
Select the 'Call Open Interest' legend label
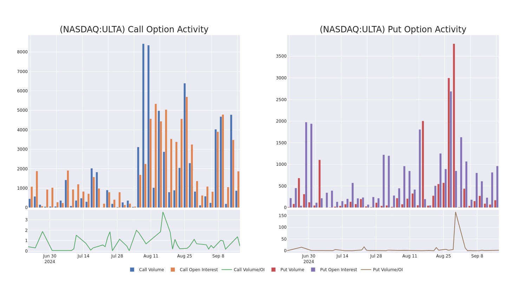199,270
